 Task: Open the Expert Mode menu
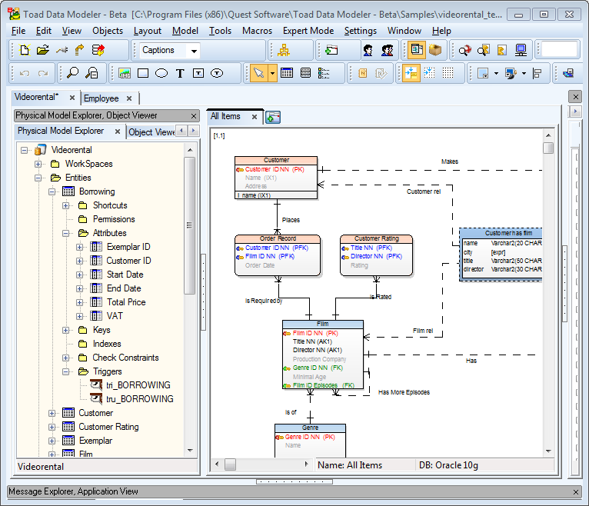pos(308,31)
